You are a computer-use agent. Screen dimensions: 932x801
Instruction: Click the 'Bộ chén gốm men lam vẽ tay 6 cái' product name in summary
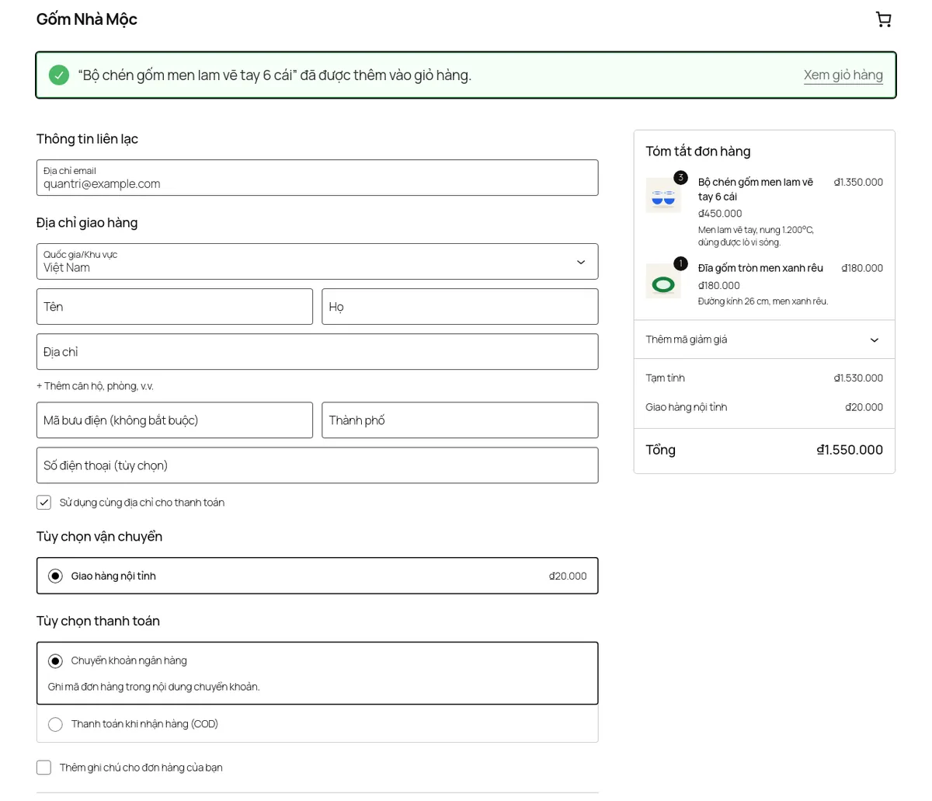(x=756, y=190)
